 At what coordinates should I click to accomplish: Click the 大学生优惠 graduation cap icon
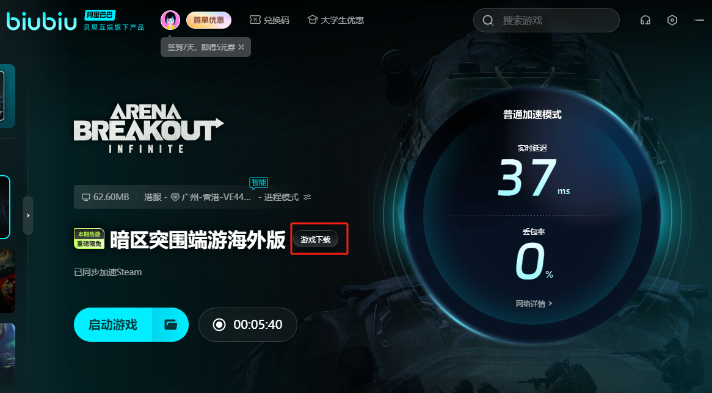click(313, 20)
